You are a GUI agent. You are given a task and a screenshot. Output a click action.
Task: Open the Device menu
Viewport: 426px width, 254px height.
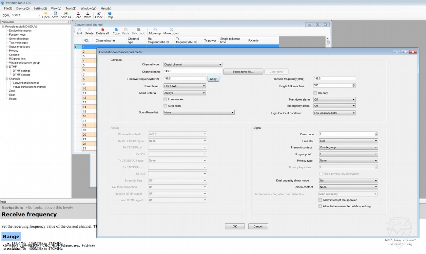[23, 8]
